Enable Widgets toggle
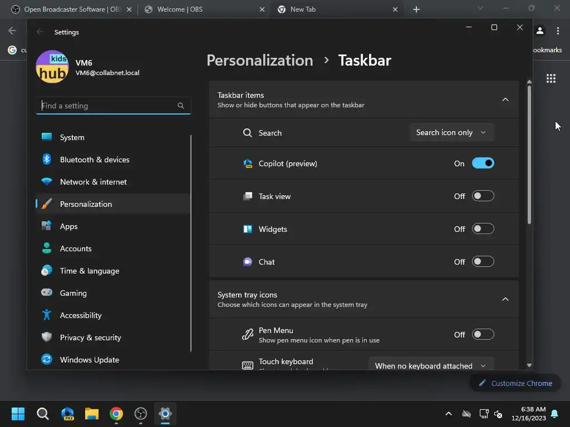The width and height of the screenshot is (570, 427). [x=483, y=229]
